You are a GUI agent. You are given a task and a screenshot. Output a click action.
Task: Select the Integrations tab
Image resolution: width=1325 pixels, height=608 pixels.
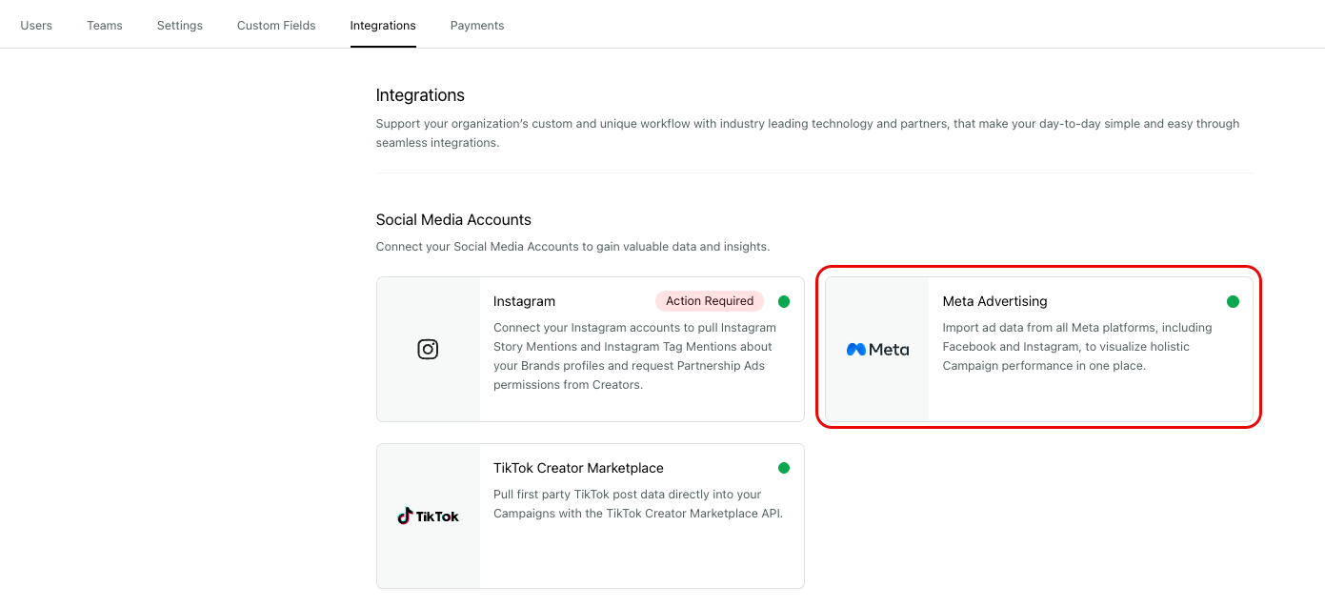pyautogui.click(x=383, y=26)
